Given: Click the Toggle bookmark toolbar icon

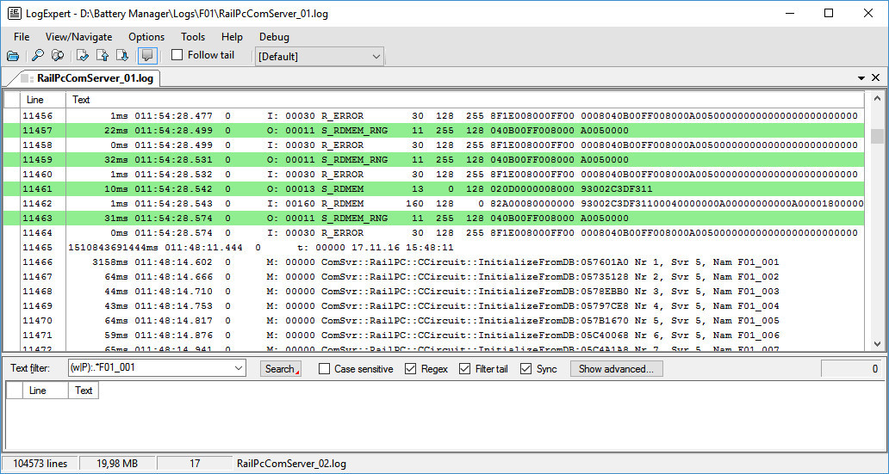Looking at the screenshot, I should (x=83, y=56).
